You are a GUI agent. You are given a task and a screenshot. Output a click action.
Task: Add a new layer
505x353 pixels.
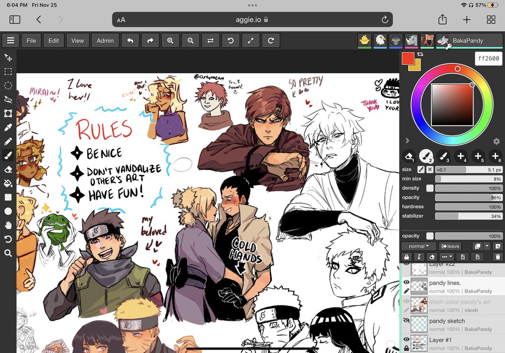pos(497,246)
